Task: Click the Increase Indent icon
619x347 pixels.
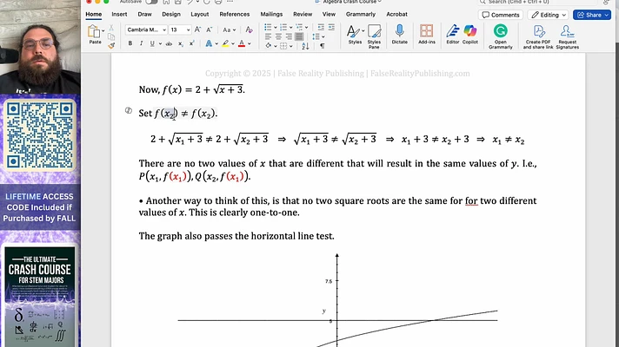Action: (331, 27)
